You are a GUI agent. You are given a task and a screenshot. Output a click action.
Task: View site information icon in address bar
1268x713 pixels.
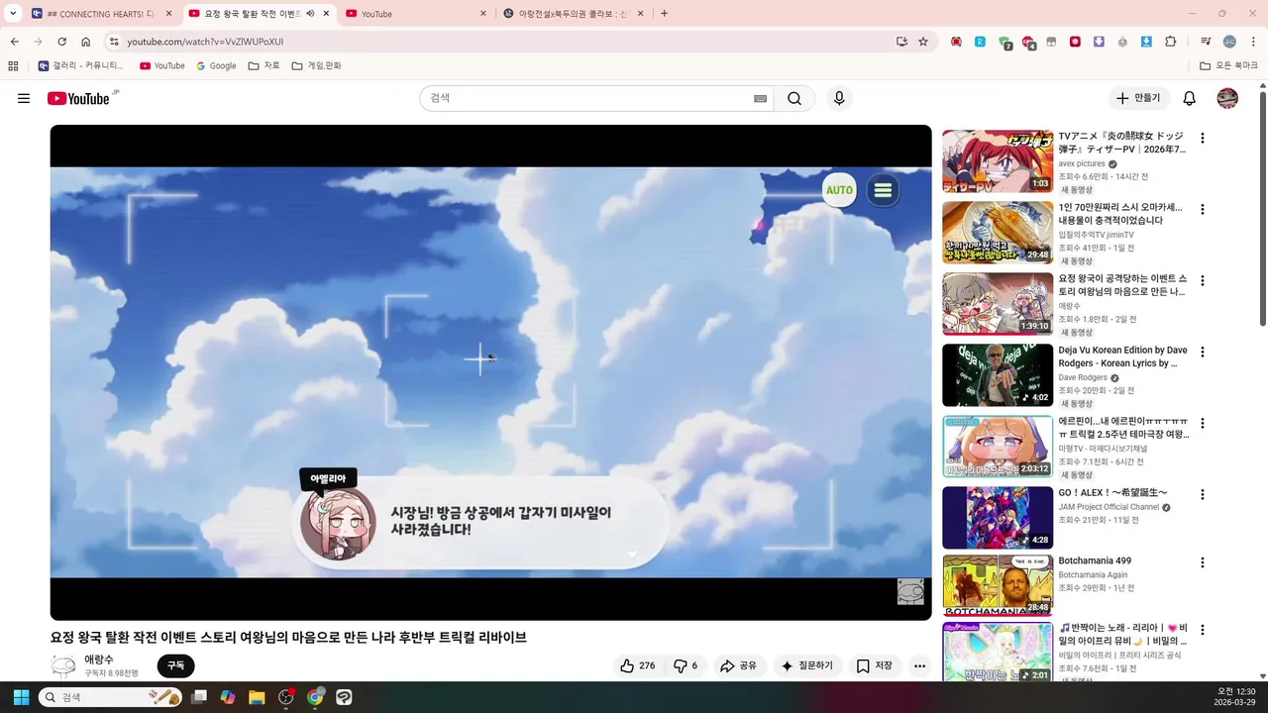click(x=114, y=42)
